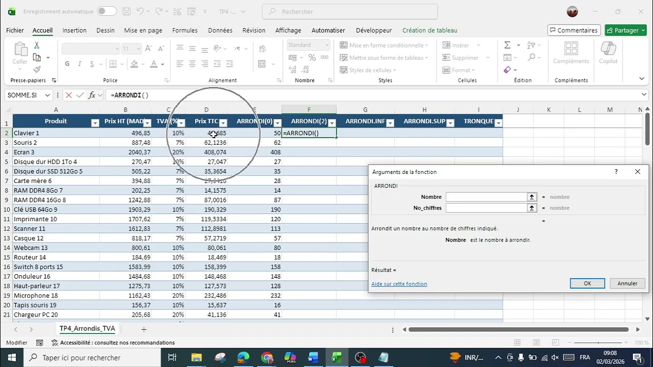Click the fill color bucket icon
The image size is (653, 367).
[x=134, y=64]
